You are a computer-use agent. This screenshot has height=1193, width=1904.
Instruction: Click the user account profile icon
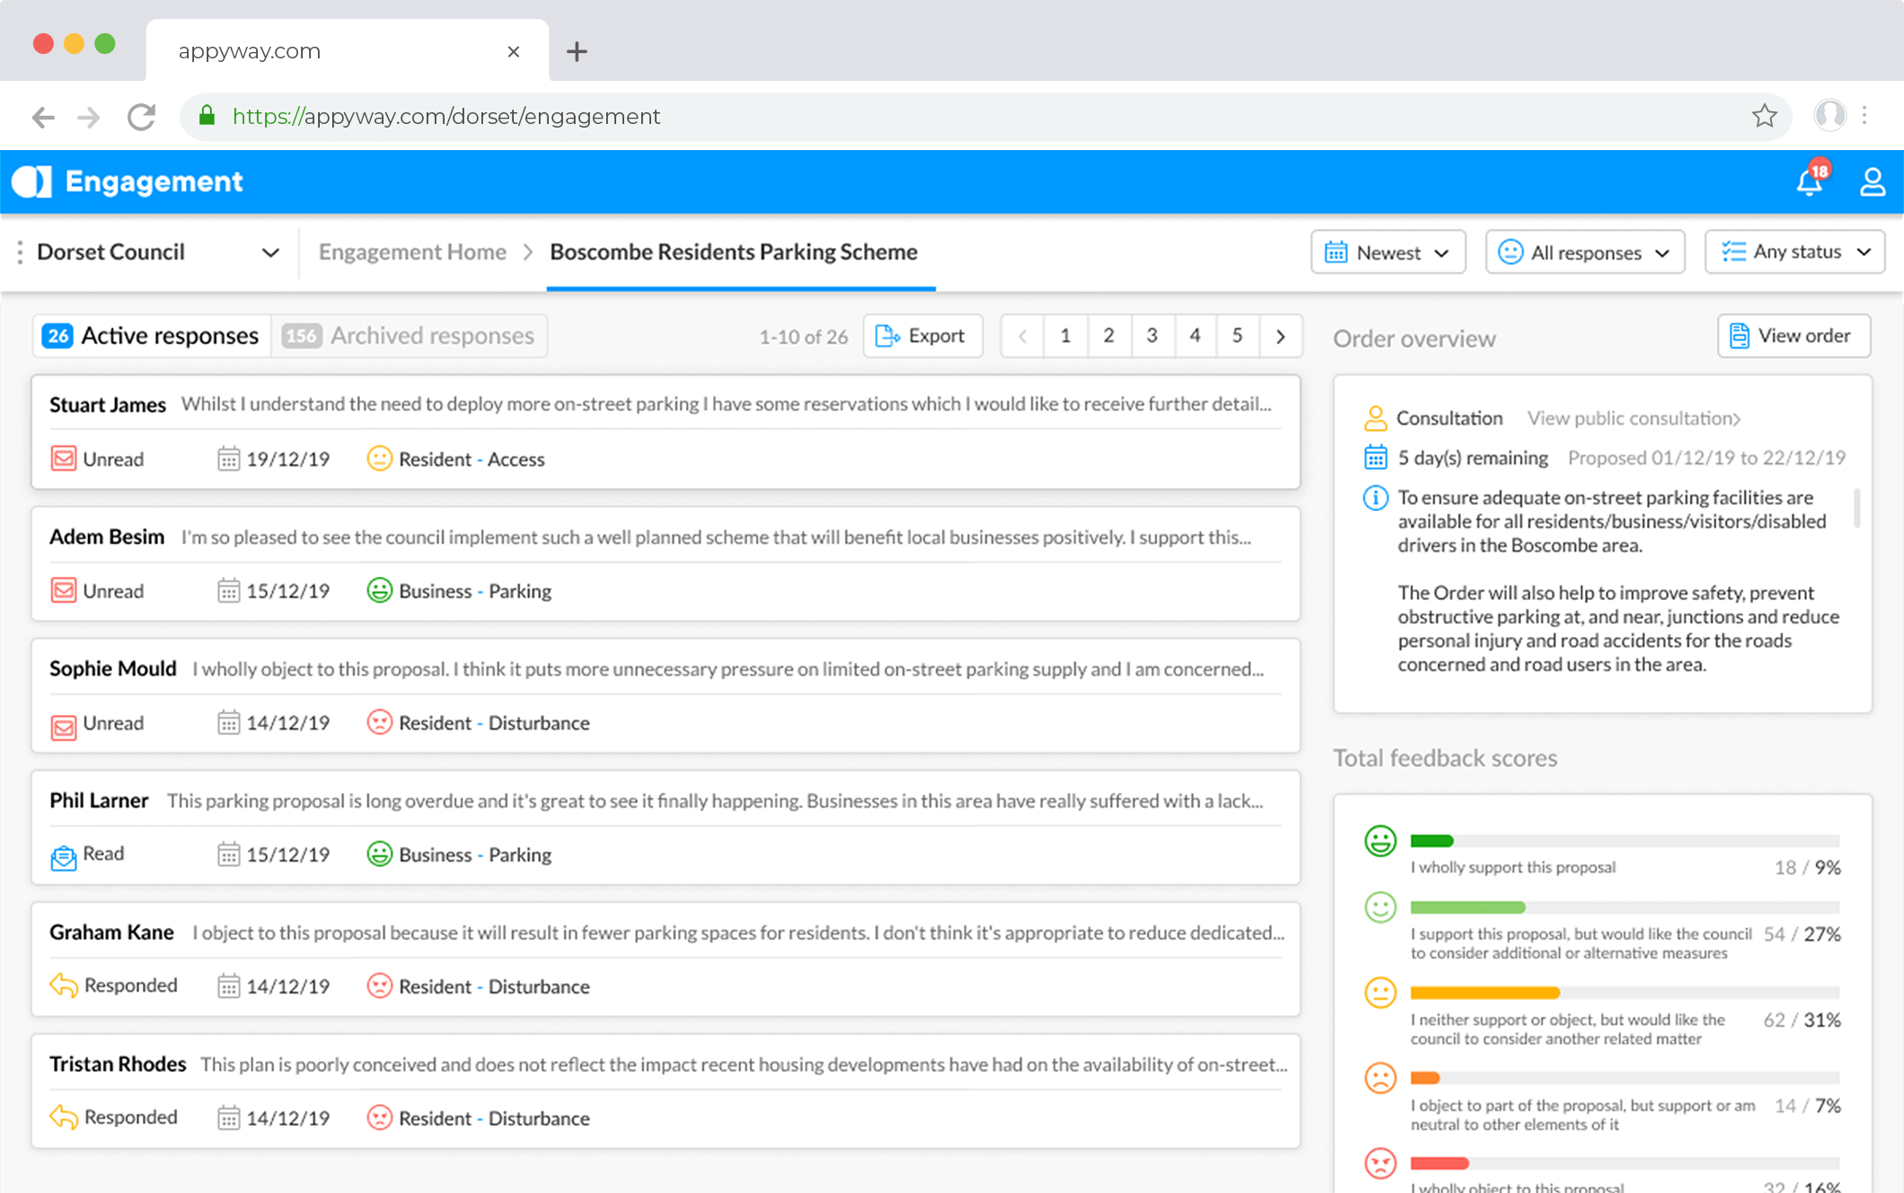(1872, 181)
